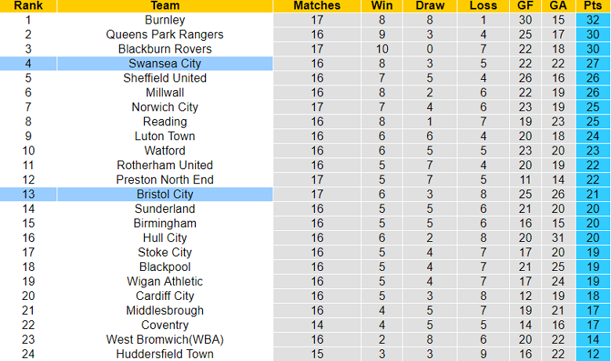Click the Loss column header
Viewport: 611px width, 361px height.
pyautogui.click(x=484, y=5)
